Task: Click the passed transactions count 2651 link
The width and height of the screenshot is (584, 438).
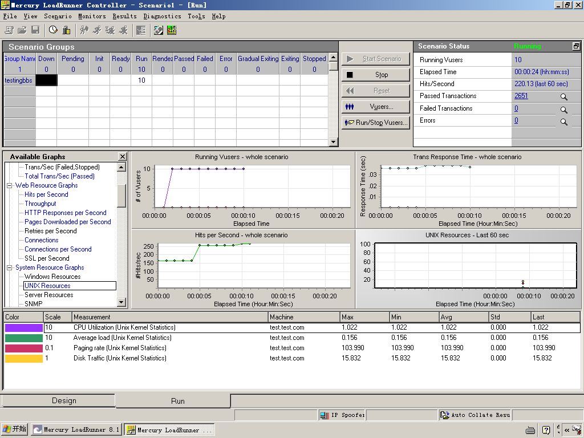Action: tap(521, 96)
